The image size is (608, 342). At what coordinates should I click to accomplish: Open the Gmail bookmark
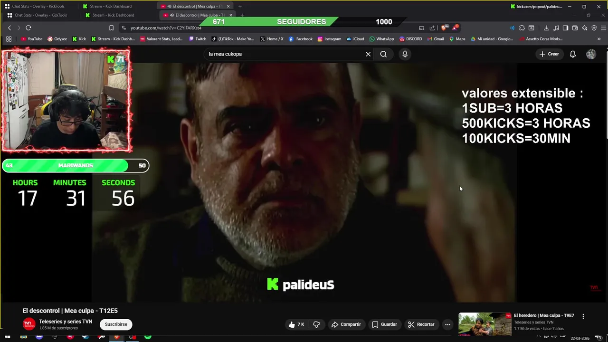click(435, 39)
